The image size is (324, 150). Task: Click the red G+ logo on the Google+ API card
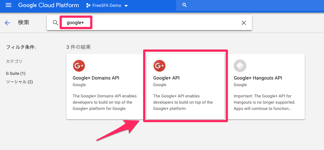point(159,66)
